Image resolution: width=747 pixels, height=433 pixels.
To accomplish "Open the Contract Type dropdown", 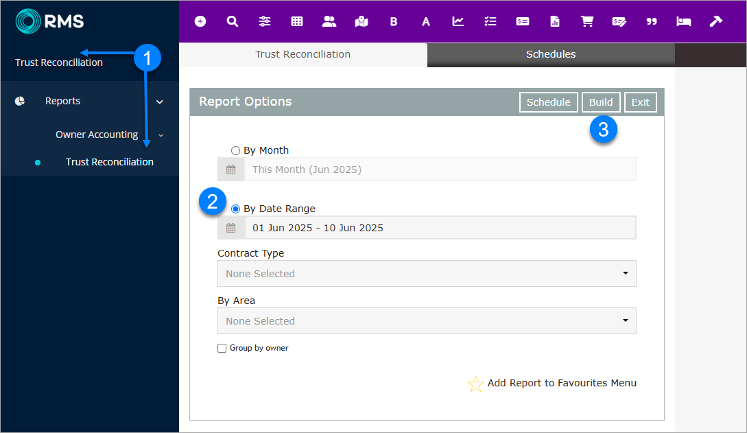I will (427, 273).
